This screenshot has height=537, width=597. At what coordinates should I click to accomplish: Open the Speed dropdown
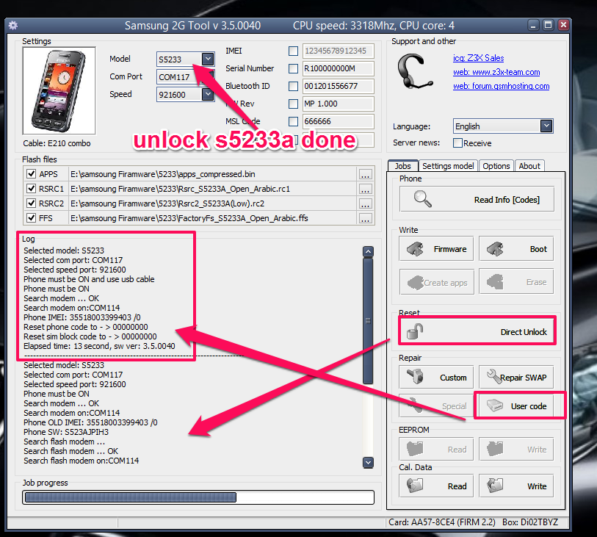(x=208, y=94)
